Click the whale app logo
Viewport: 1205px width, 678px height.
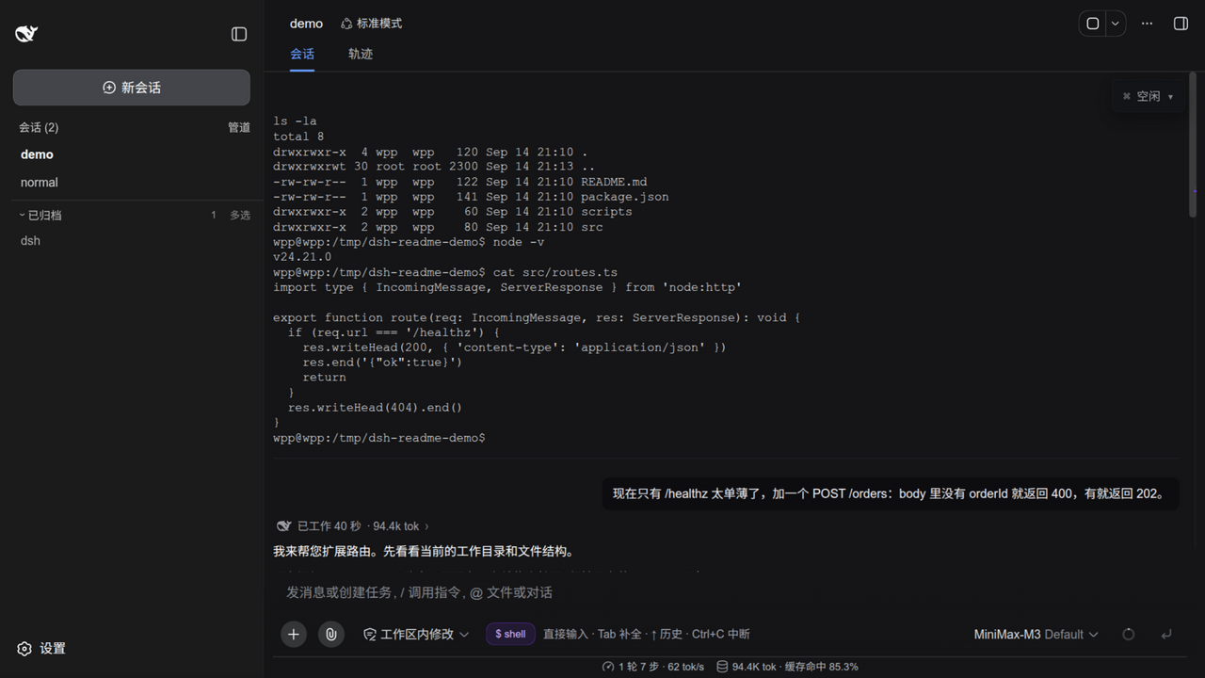click(26, 34)
